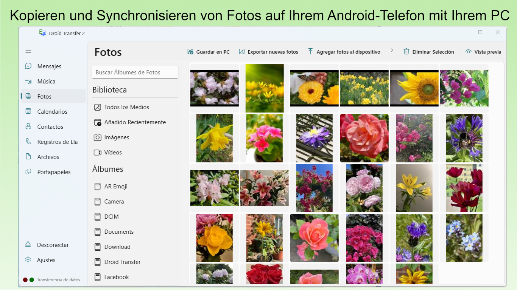The image size is (517, 290).
Task: Click the Música note icon
Action: click(28, 81)
